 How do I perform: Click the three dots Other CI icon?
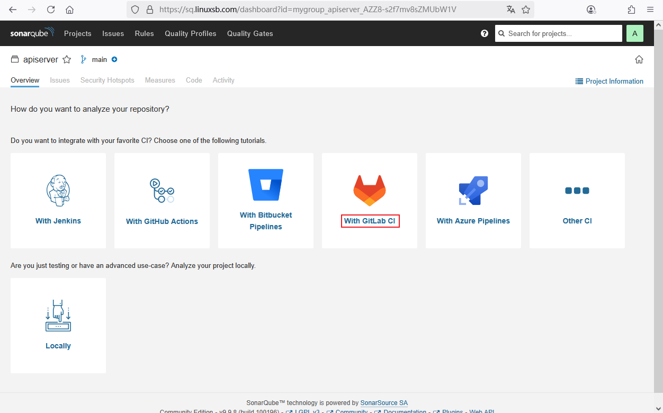tap(577, 191)
